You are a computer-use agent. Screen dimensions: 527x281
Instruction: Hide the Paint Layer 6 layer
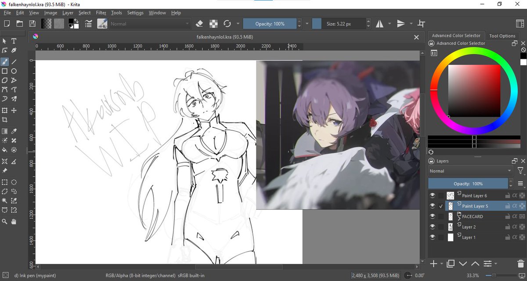tap(432, 195)
